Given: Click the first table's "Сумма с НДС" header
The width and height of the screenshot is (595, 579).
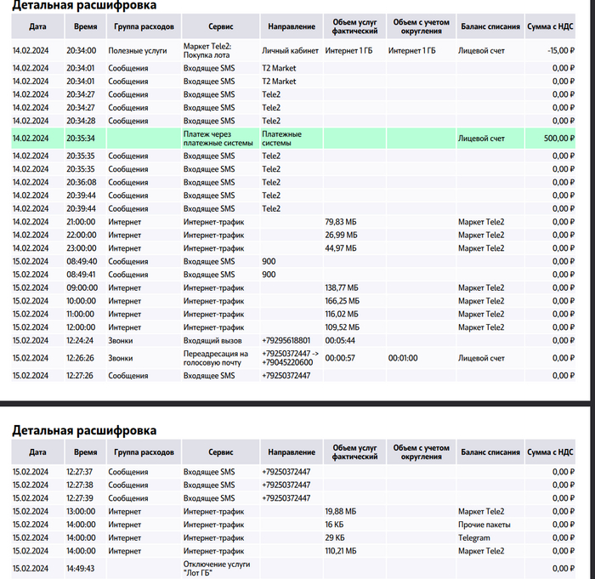Looking at the screenshot, I should click(x=550, y=26).
